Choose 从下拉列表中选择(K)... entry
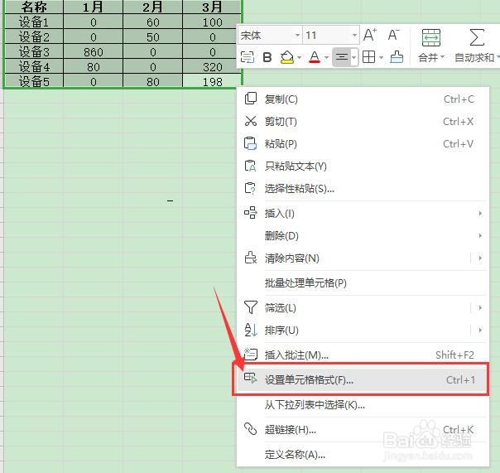 pos(363,405)
